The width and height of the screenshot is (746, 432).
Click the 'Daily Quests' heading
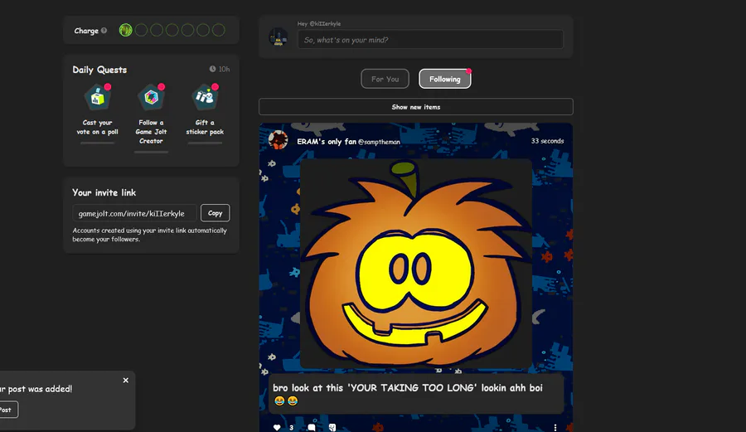click(x=99, y=70)
